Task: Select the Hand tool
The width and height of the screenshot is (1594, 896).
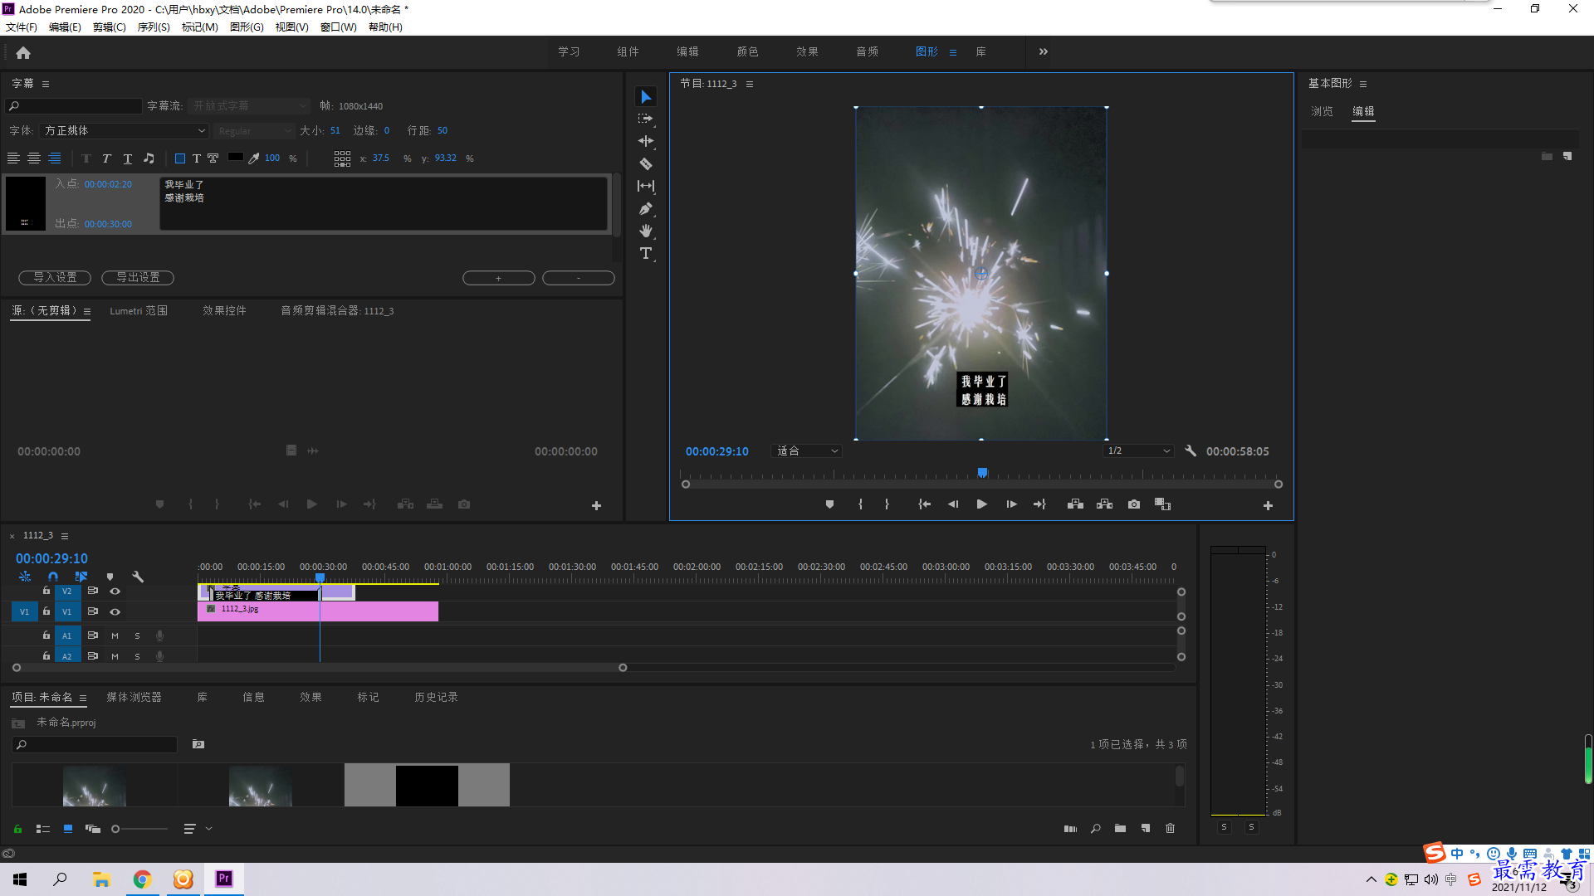Action: pyautogui.click(x=646, y=231)
